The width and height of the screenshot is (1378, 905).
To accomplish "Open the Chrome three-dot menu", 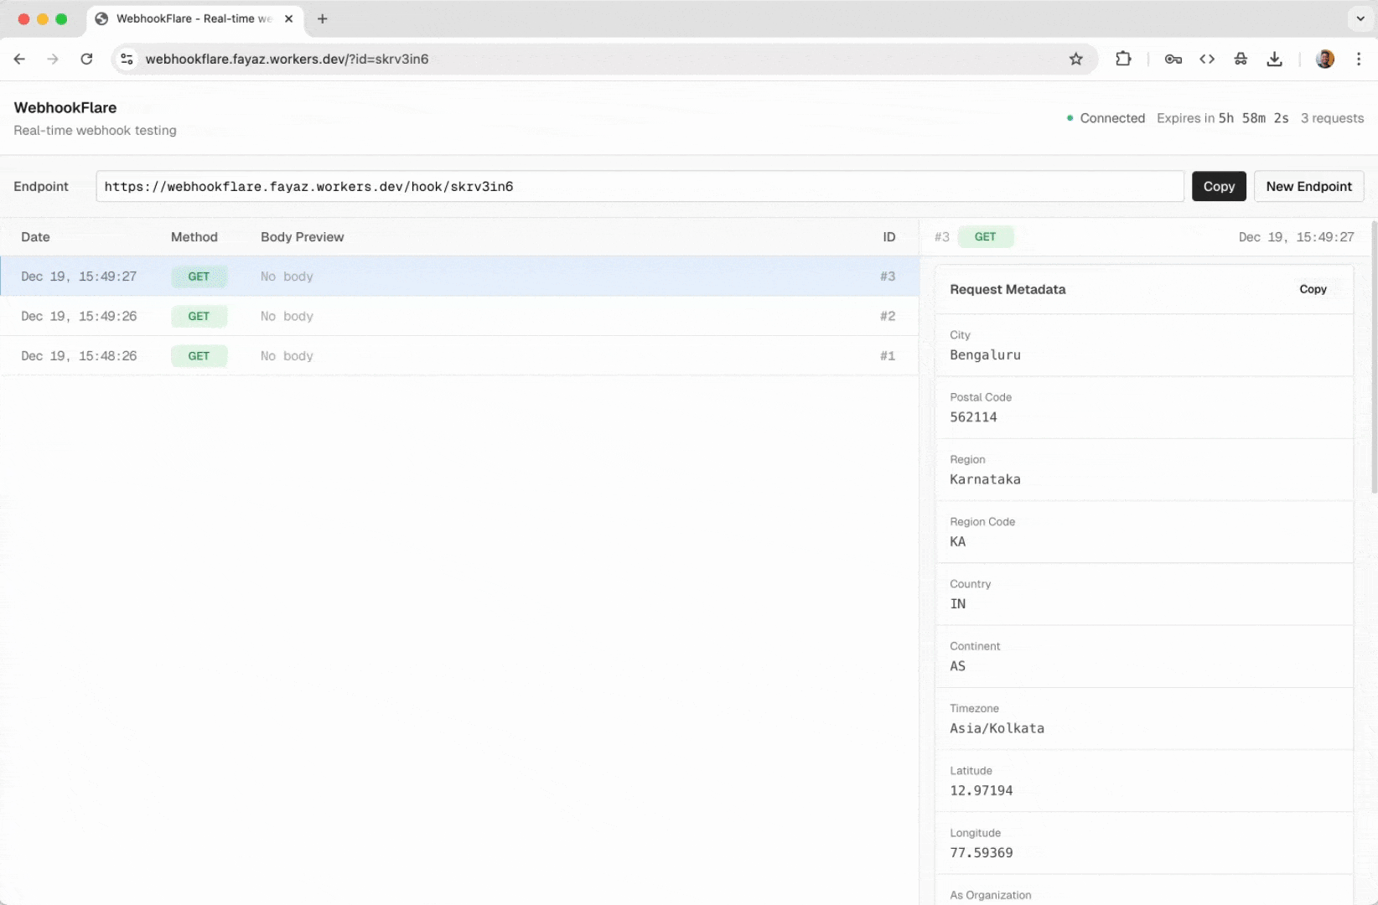I will click(x=1360, y=59).
